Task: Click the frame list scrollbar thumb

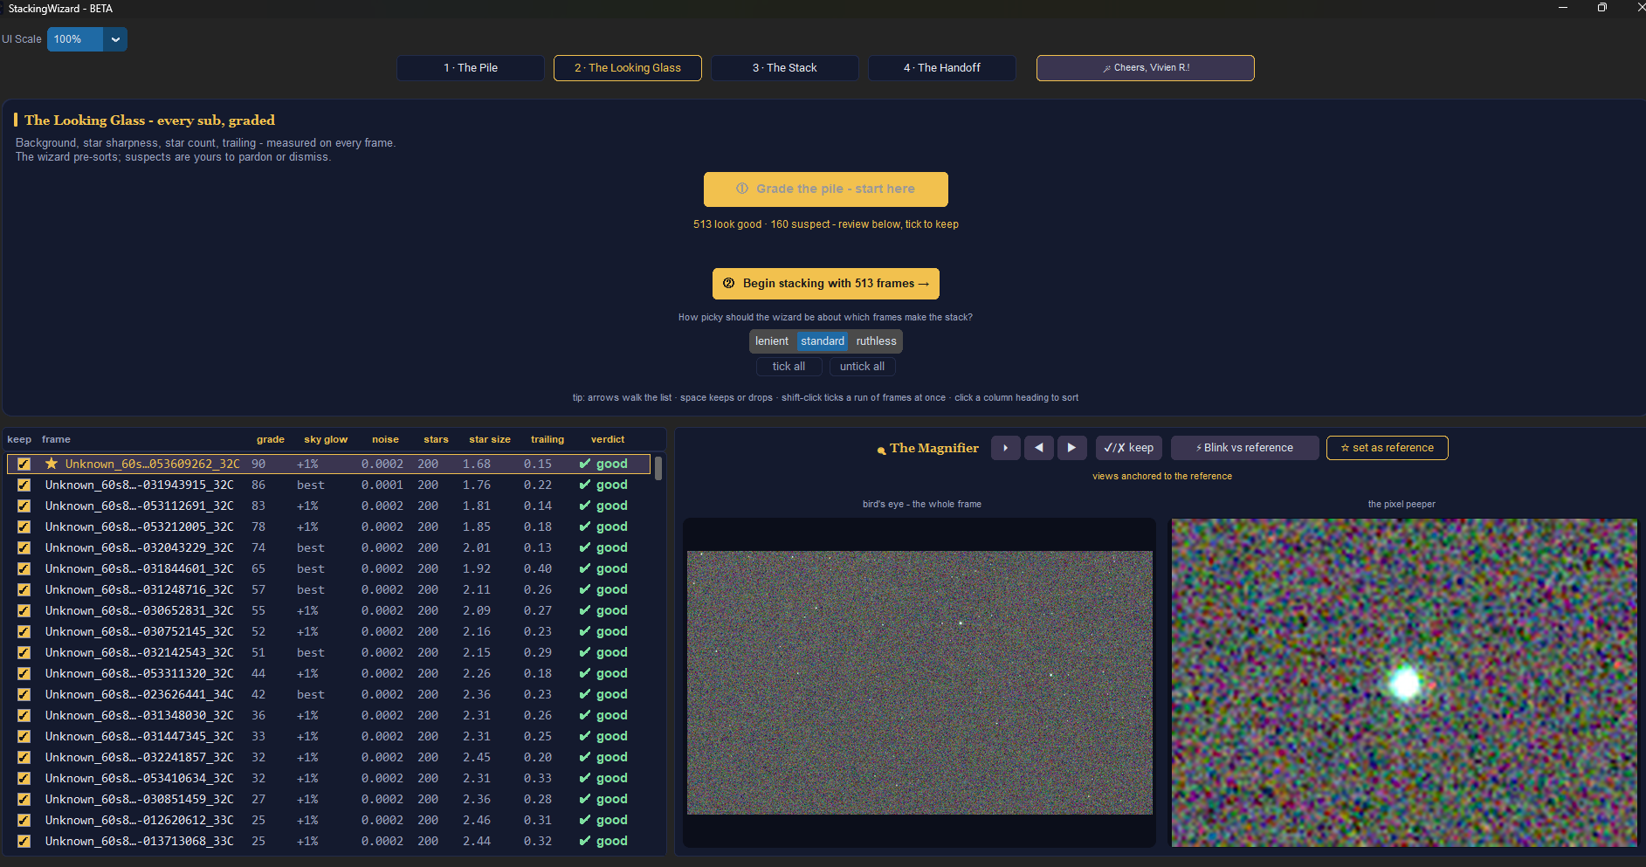Action: click(x=658, y=469)
